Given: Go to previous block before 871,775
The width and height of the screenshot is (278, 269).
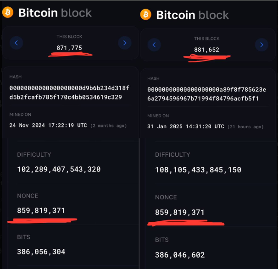Looking at the screenshot, I should 17,43.
